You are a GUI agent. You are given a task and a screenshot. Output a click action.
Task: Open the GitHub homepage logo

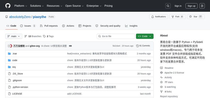(8, 6)
